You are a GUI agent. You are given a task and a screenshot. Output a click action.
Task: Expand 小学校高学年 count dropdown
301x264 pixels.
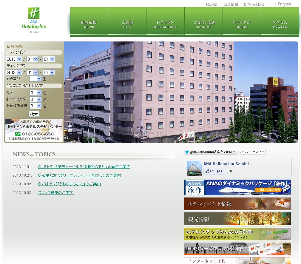point(35,99)
